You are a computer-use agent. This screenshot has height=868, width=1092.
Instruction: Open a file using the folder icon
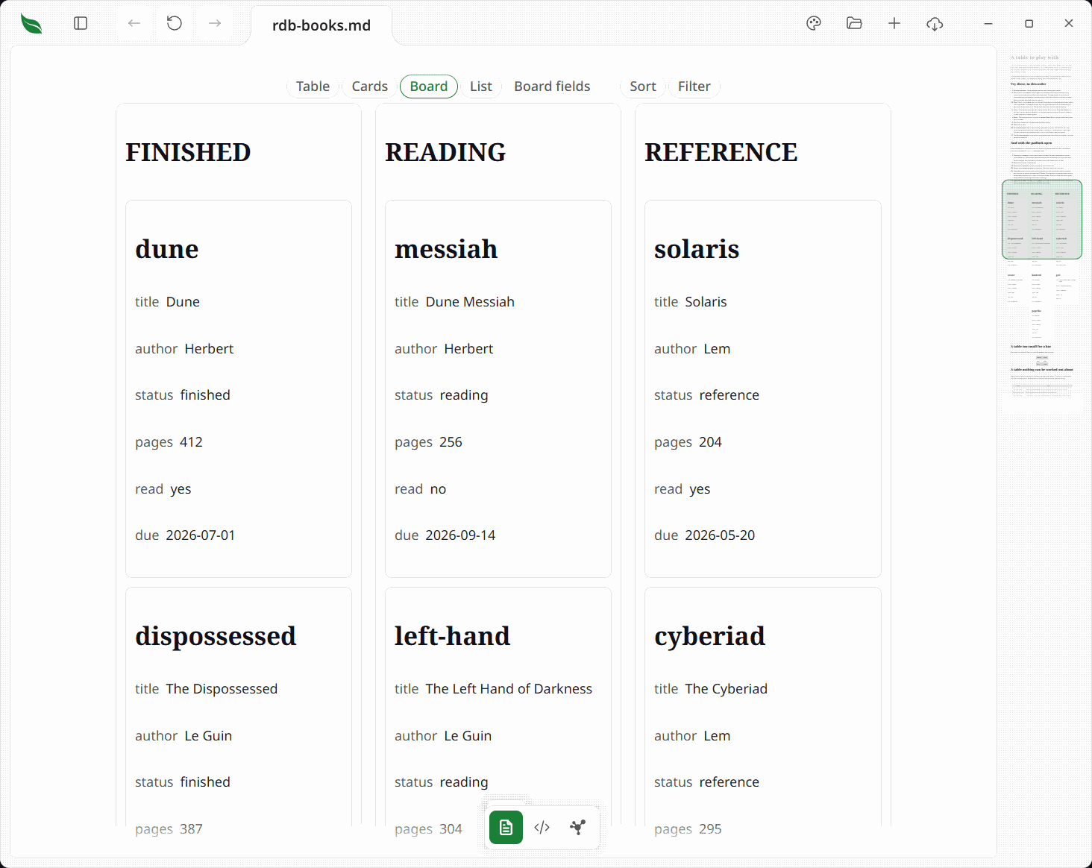coord(854,23)
